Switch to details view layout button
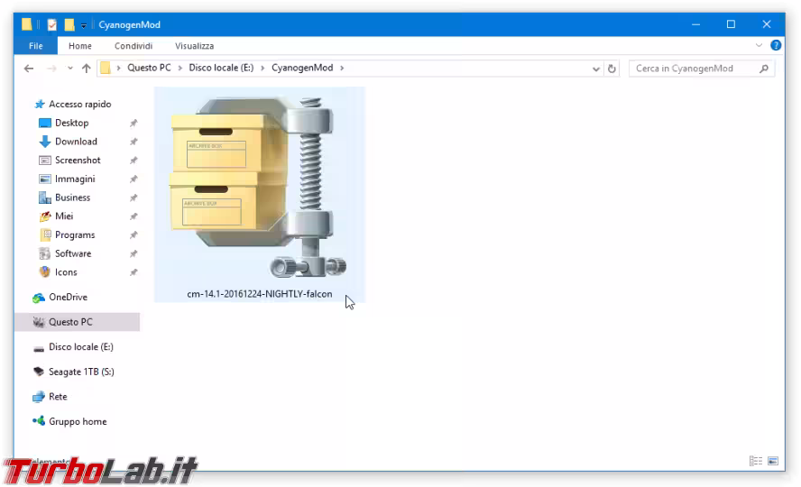801x487 pixels. coord(756,461)
